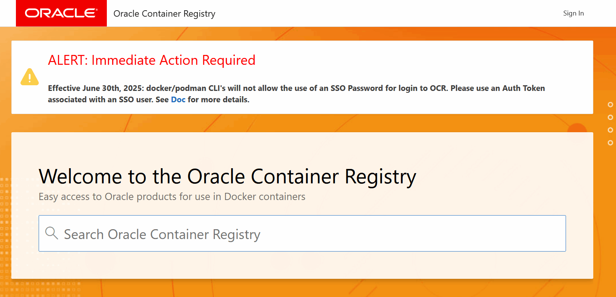The width and height of the screenshot is (616, 297).
Task: Click the ALERT: Immediate Action Required heading
Action: click(152, 60)
